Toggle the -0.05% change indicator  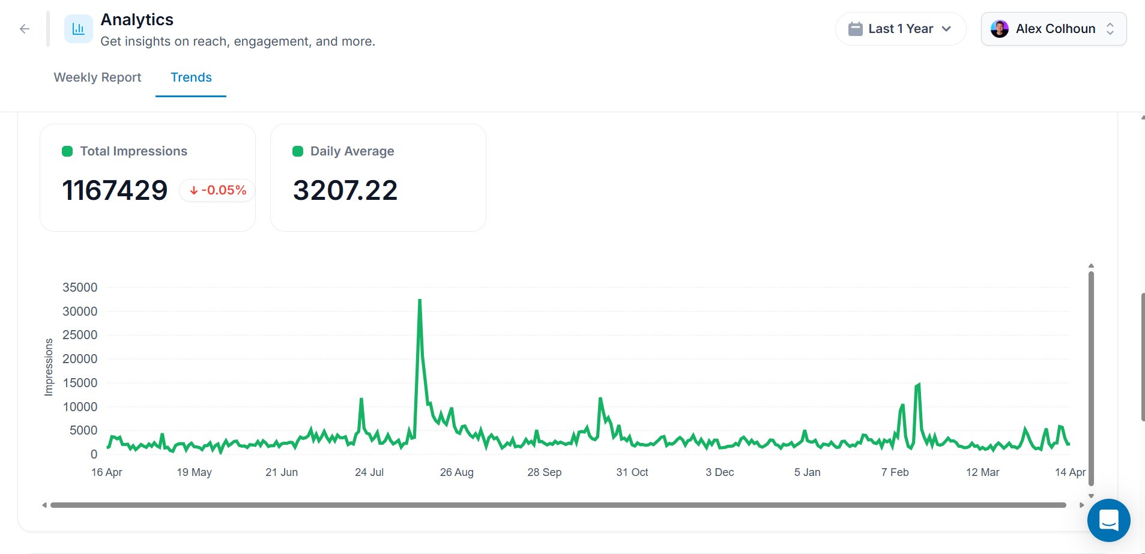(217, 190)
